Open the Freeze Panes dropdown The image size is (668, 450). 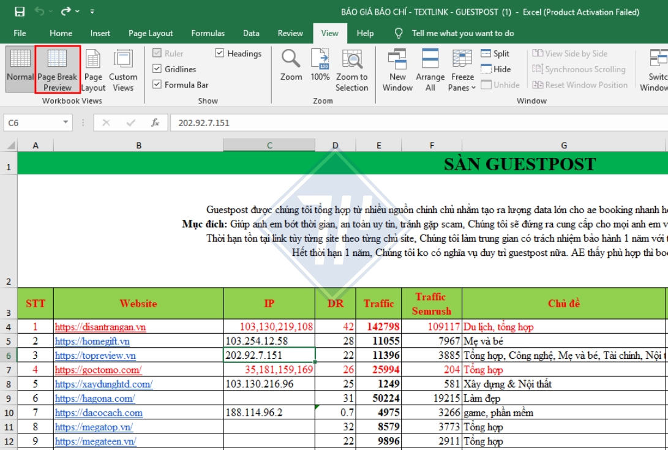(462, 69)
